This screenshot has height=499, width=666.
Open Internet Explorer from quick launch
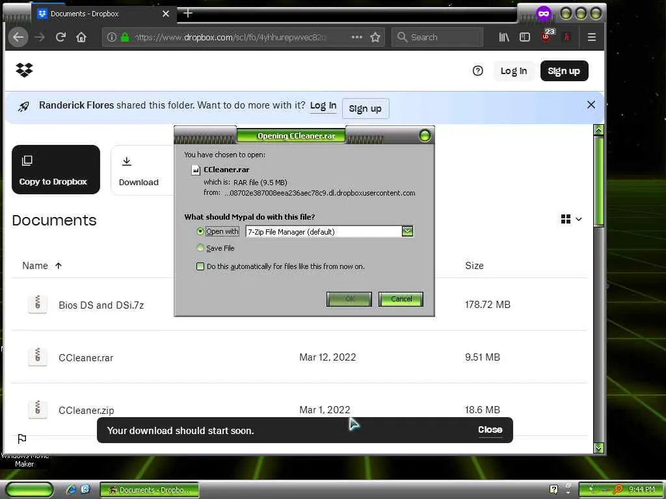point(71,490)
